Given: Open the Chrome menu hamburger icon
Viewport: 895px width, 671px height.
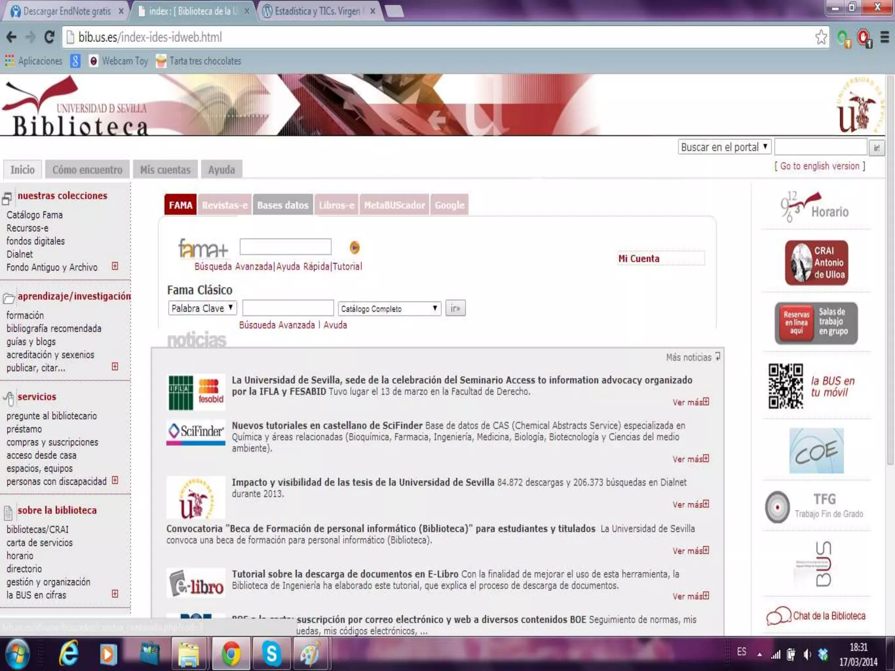Looking at the screenshot, I should (x=885, y=37).
